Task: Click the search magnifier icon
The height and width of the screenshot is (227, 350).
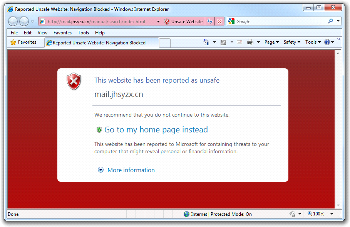Action: tap(331, 21)
